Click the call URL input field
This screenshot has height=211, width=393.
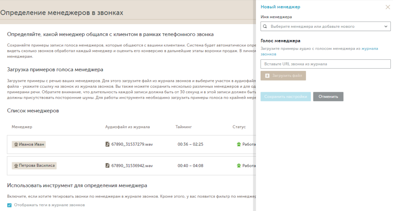point(325,64)
